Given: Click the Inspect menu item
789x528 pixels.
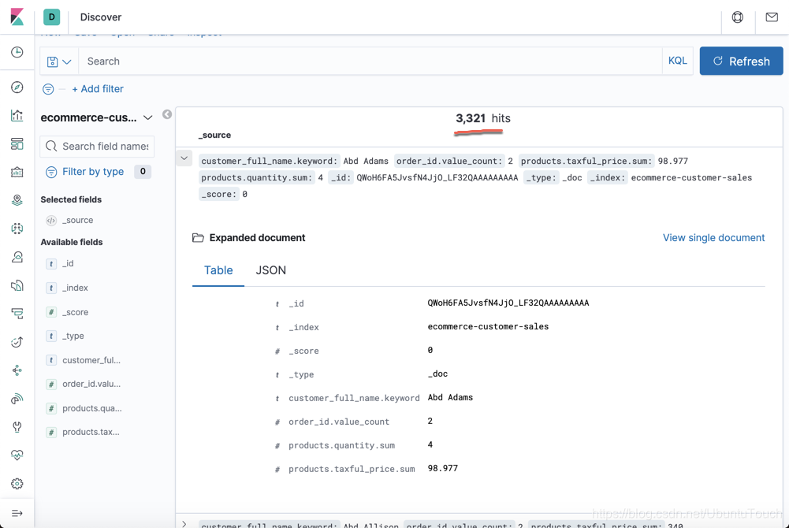Looking at the screenshot, I should [203, 32].
